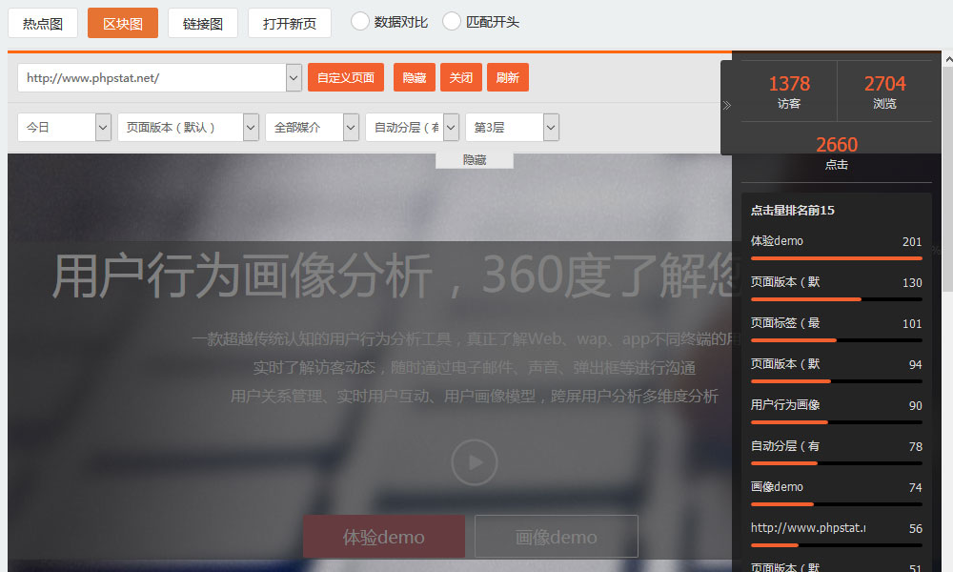Click the scrollbar up arrow
Viewport: 953px width, 572px height.
947,59
